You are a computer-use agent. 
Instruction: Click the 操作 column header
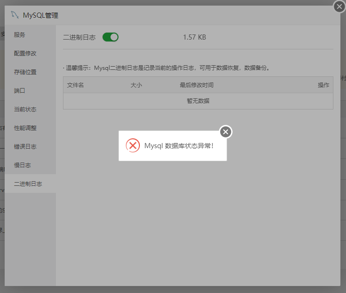point(324,85)
